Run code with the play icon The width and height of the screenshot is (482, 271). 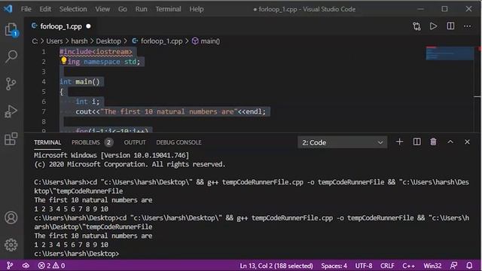(x=434, y=26)
